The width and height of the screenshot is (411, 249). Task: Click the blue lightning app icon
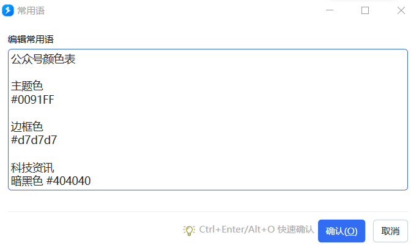[x=8, y=10]
